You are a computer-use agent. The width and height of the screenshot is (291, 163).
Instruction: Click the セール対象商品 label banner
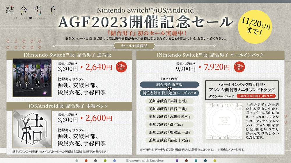134,45
